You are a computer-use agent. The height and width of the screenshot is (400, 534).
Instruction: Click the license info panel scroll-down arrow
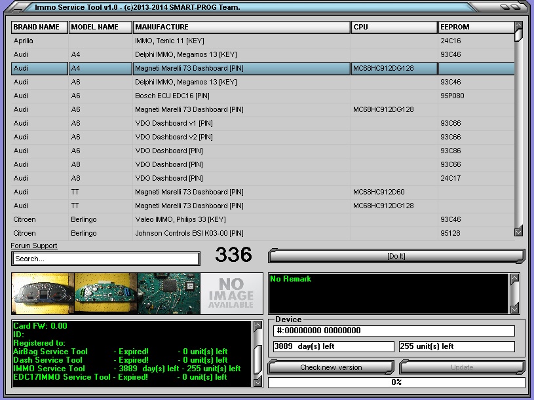tap(257, 381)
